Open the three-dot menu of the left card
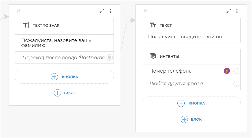 (x=110, y=11)
